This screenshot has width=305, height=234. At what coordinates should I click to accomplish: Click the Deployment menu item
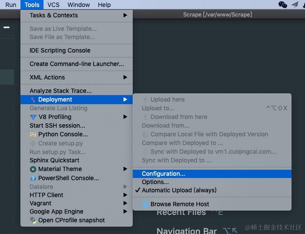tap(77, 99)
